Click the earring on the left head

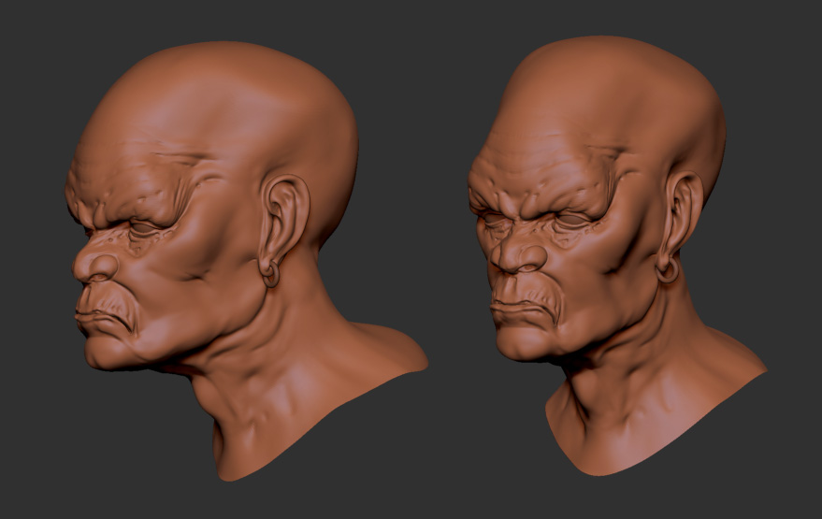[270, 274]
